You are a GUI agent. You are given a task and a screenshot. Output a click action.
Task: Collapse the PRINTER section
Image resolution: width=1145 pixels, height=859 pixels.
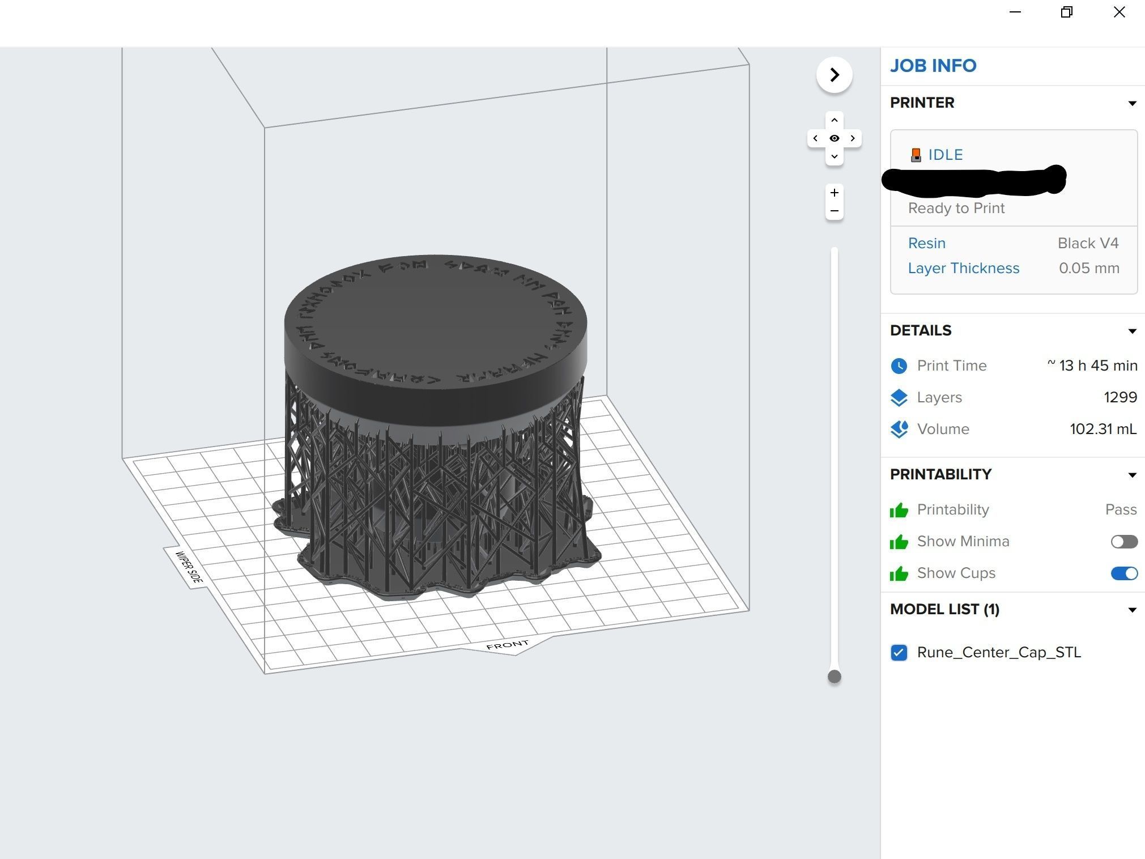[x=1132, y=103]
